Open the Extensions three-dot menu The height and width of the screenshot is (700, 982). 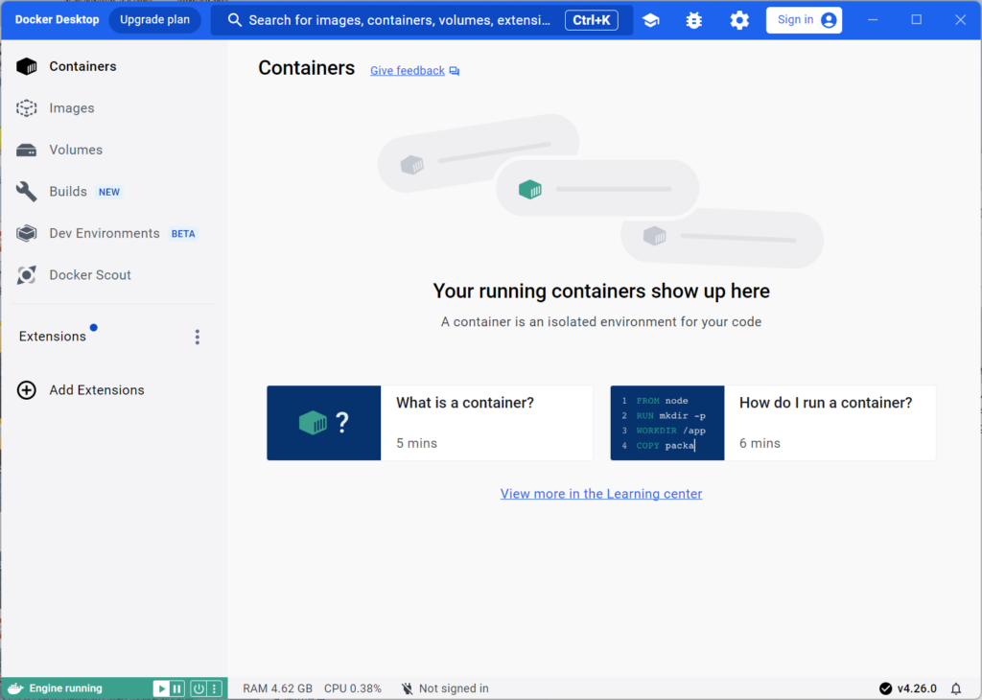pos(198,337)
